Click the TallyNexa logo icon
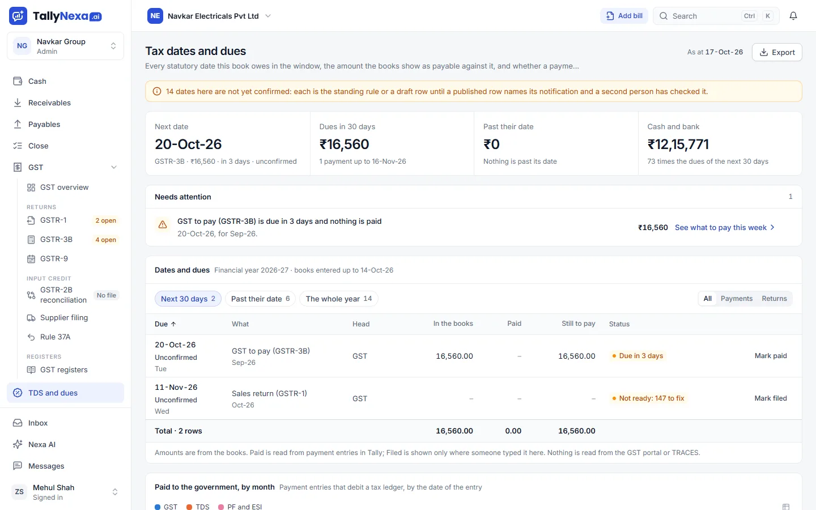This screenshot has width=816, height=510. click(18, 16)
